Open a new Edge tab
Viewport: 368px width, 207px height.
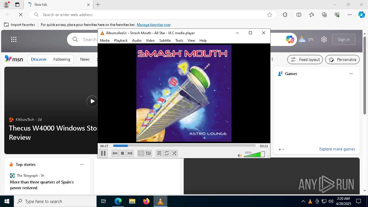98,5
